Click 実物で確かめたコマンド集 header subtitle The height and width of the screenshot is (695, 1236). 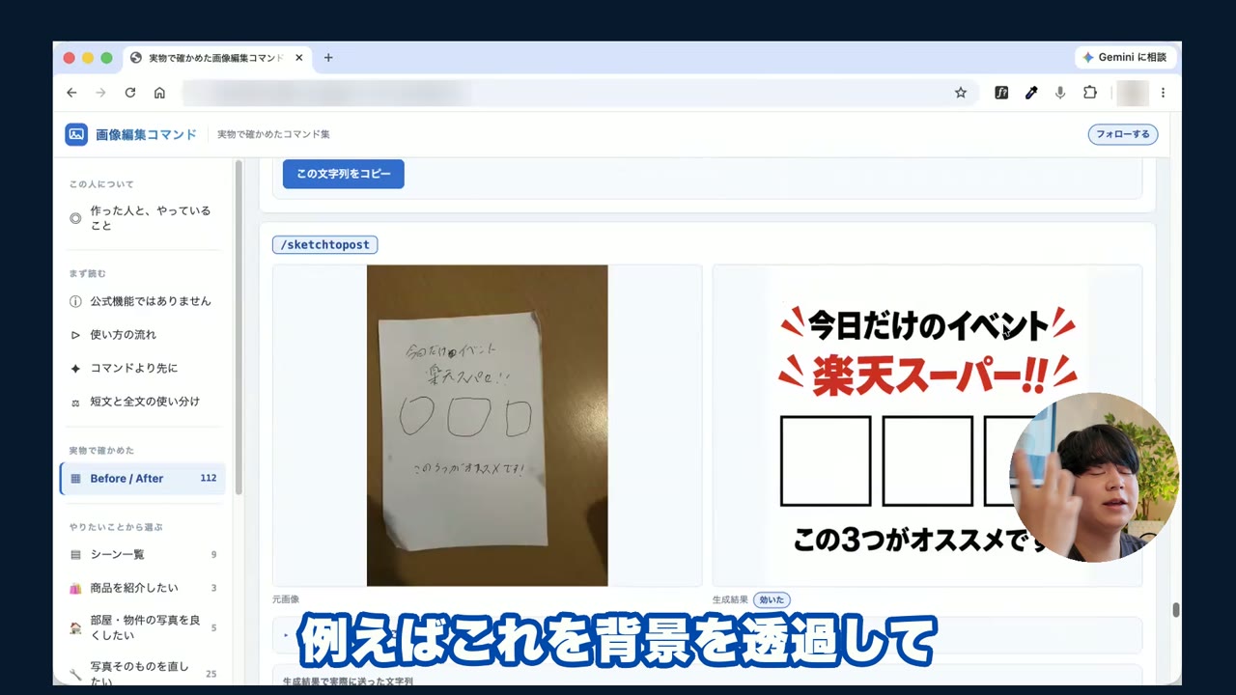coord(273,134)
